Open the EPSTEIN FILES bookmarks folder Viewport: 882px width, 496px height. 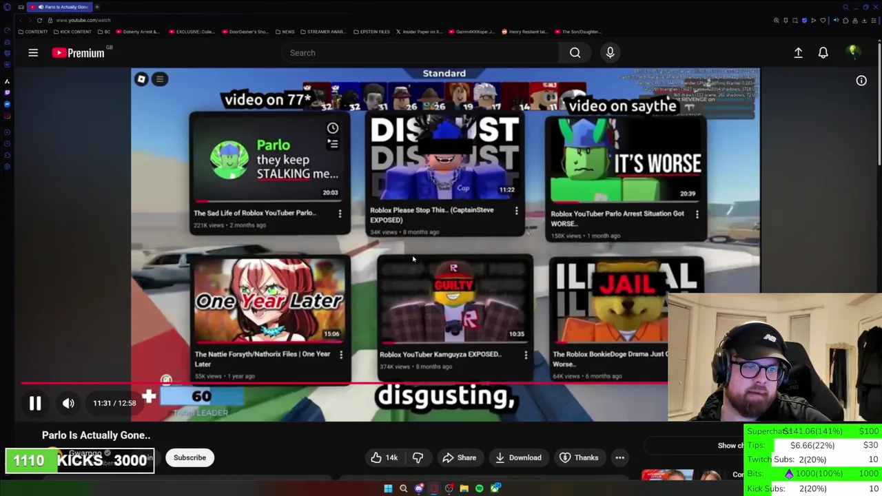pyautogui.click(x=372, y=32)
